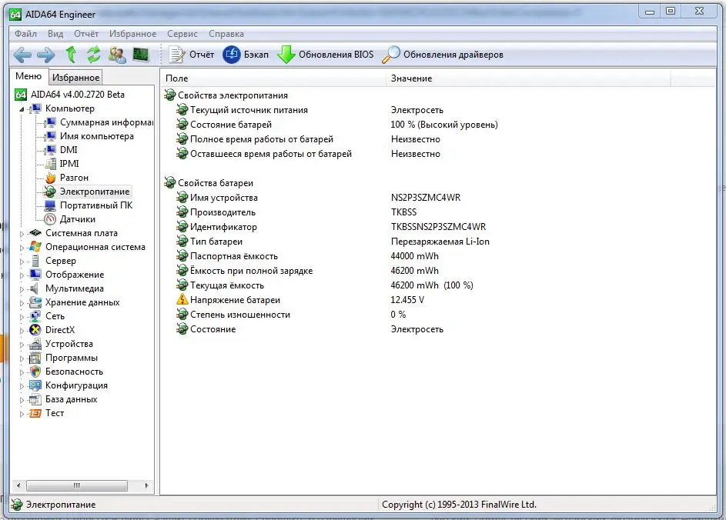Open the Справка menu
Screen dimensions: 726x520
click(226, 34)
